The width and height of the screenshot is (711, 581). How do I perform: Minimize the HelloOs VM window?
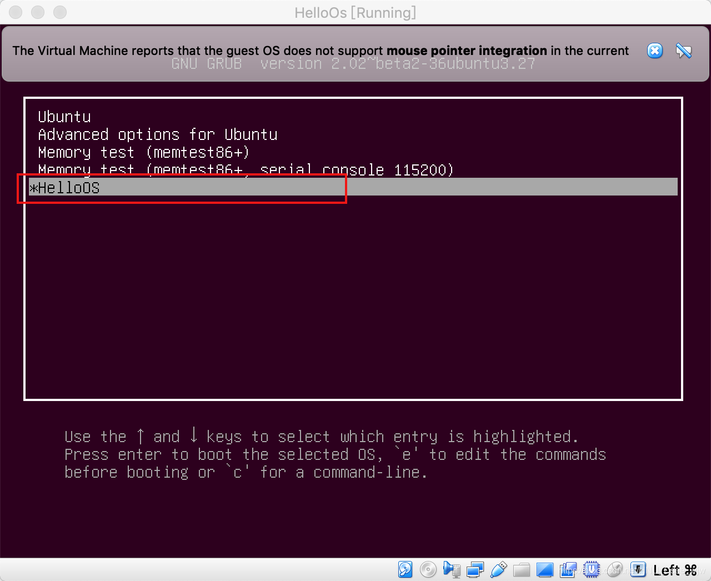(x=38, y=12)
